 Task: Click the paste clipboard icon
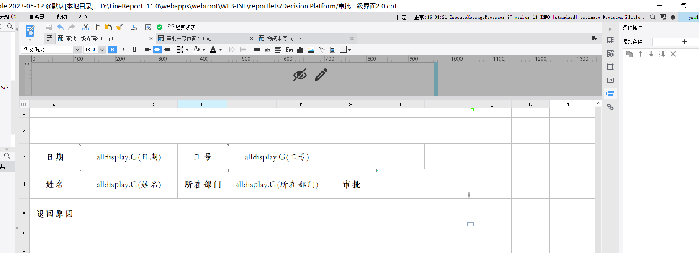pyautogui.click(x=108, y=27)
